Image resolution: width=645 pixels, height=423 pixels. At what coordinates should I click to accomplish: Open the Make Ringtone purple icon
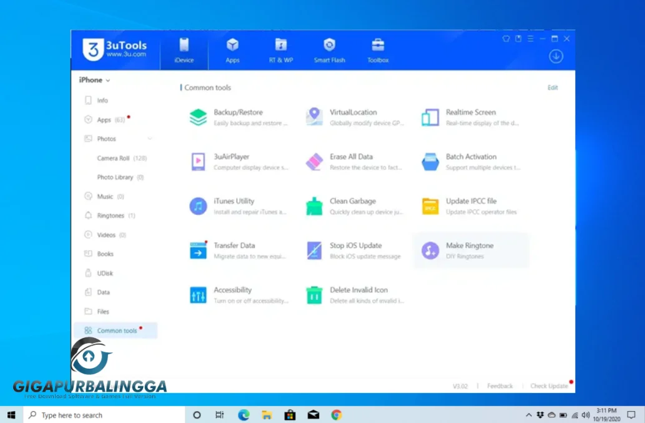pos(430,250)
